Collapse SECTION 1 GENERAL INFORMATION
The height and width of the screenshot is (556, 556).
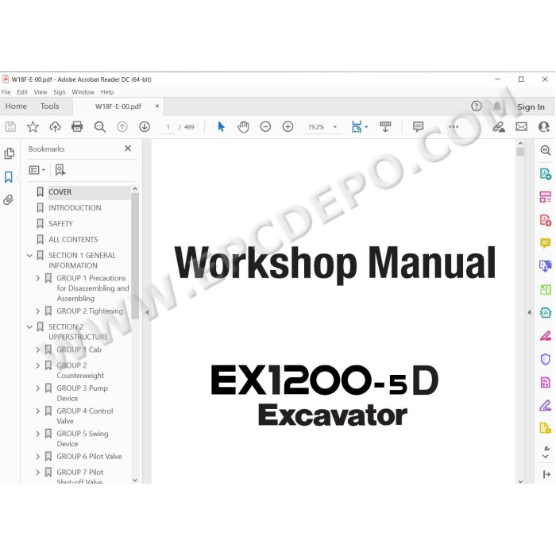click(29, 255)
